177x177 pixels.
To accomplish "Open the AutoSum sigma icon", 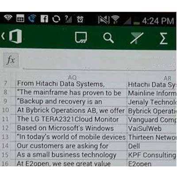I will (164, 38).
